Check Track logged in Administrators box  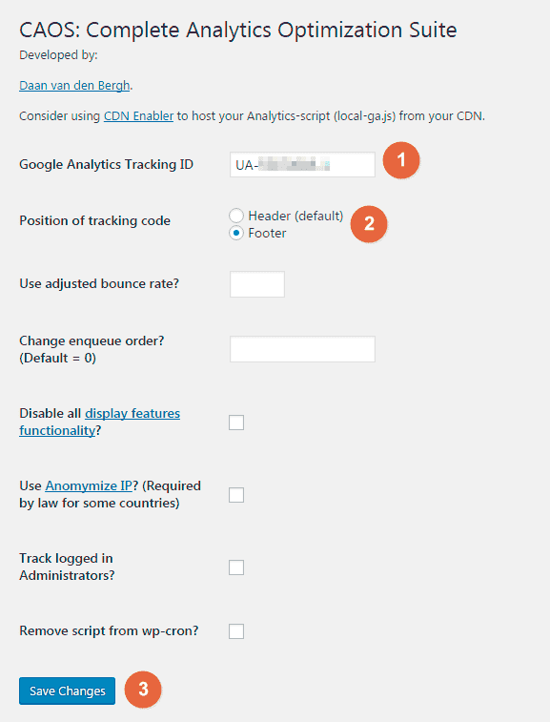tap(236, 567)
